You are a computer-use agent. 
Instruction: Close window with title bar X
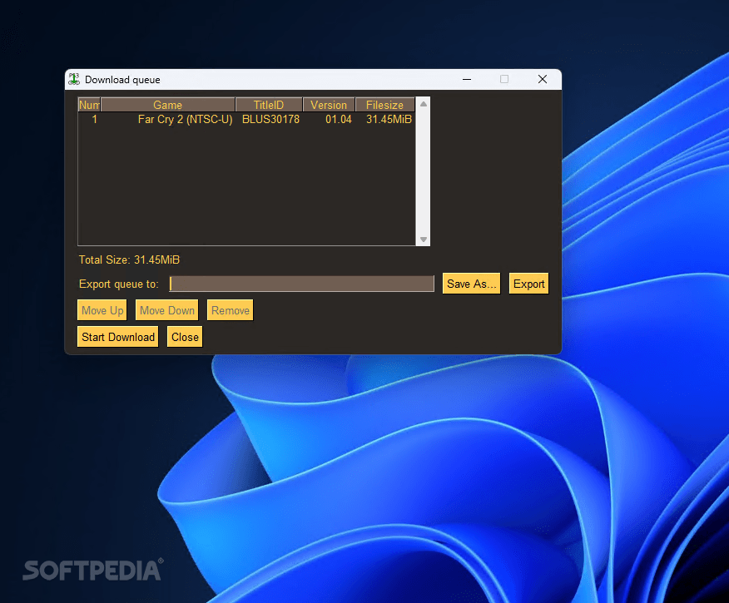pyautogui.click(x=542, y=80)
